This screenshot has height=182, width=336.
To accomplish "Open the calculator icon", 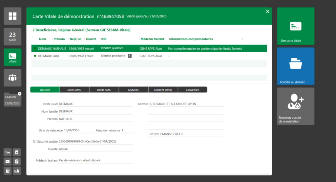I will tap(7, 171).
